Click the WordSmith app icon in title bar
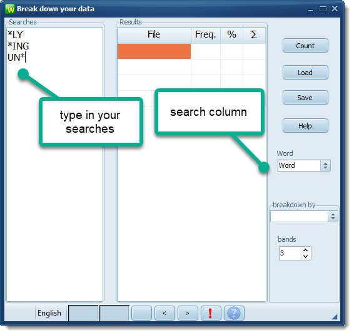Image resolution: width=354 pixels, height=335 pixels. [x=10, y=9]
